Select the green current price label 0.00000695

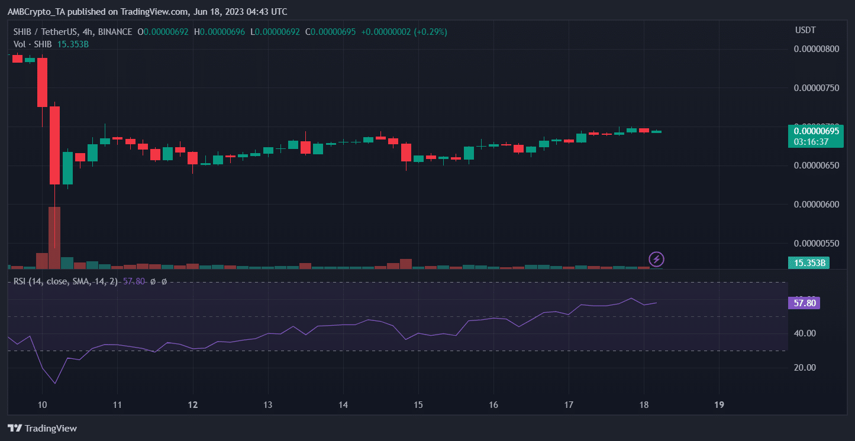815,131
